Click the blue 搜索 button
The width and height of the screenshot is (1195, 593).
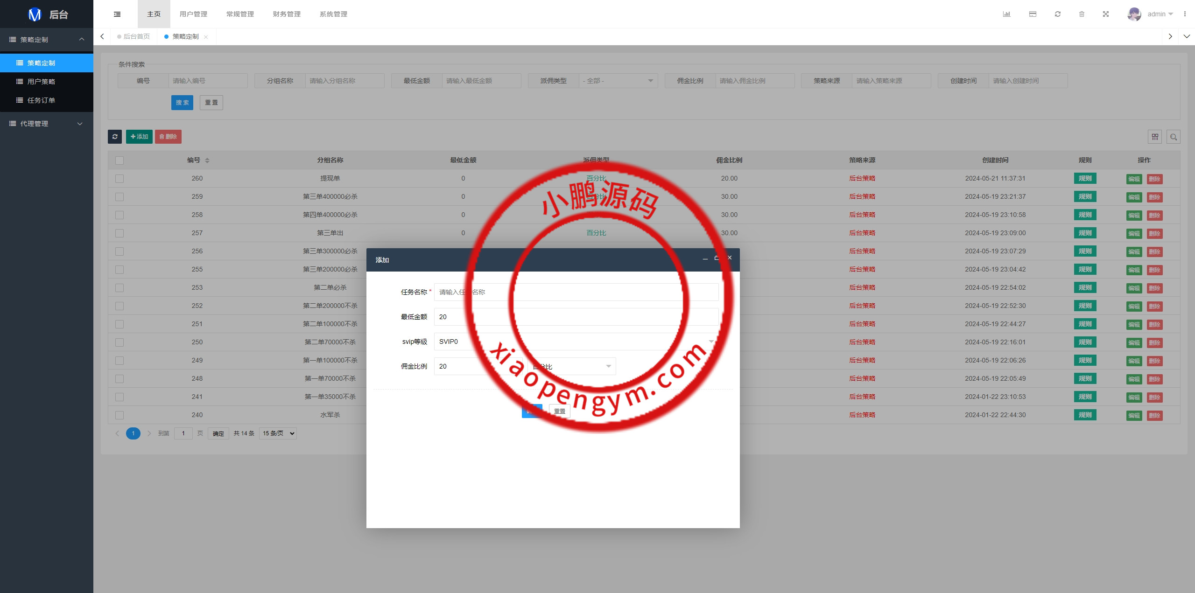(x=182, y=103)
